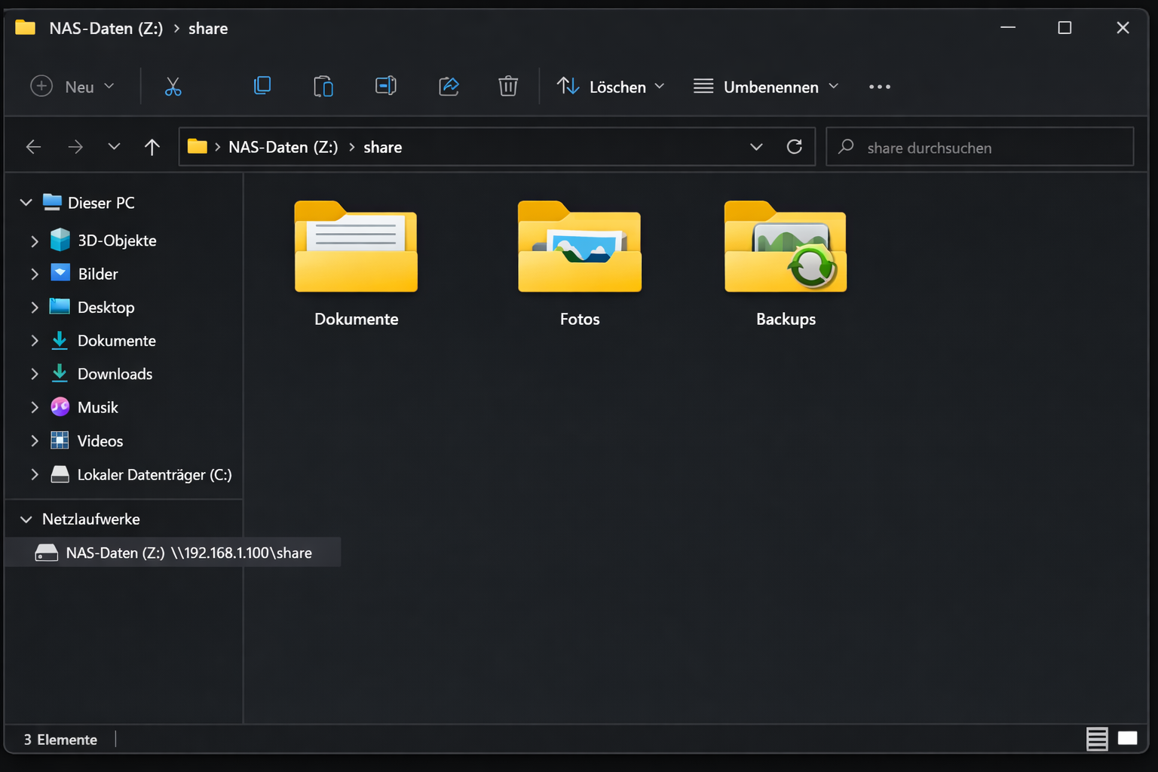Click the Share icon in the toolbar

tap(449, 86)
